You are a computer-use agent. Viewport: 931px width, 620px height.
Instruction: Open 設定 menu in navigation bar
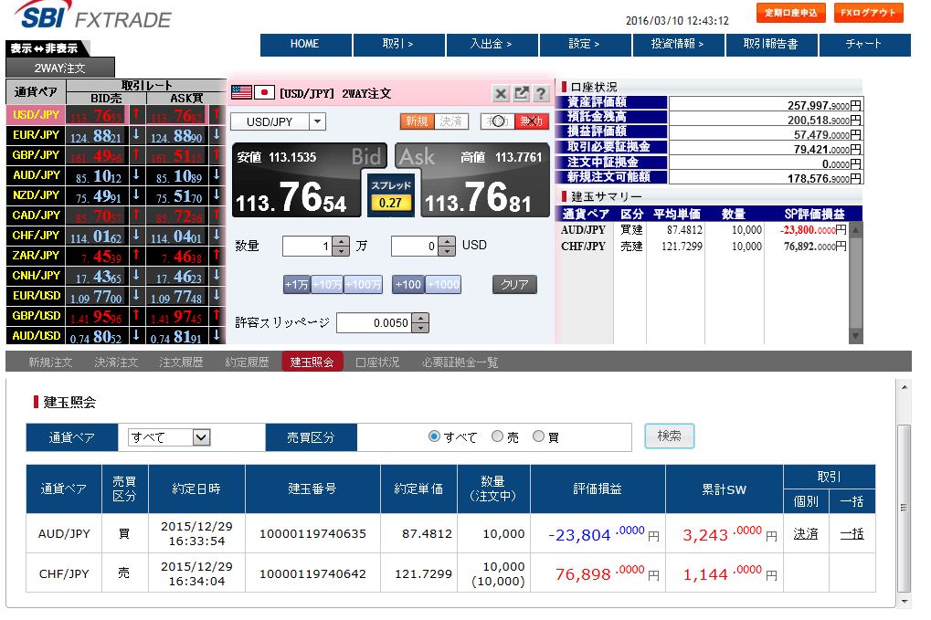tap(585, 45)
